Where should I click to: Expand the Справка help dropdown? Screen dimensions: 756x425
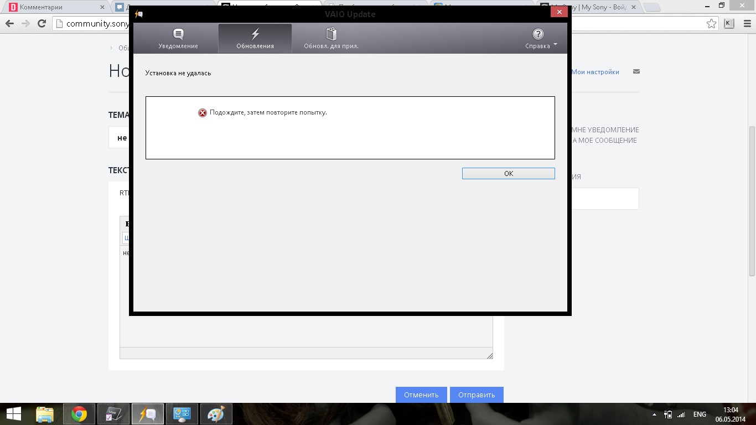click(541, 38)
